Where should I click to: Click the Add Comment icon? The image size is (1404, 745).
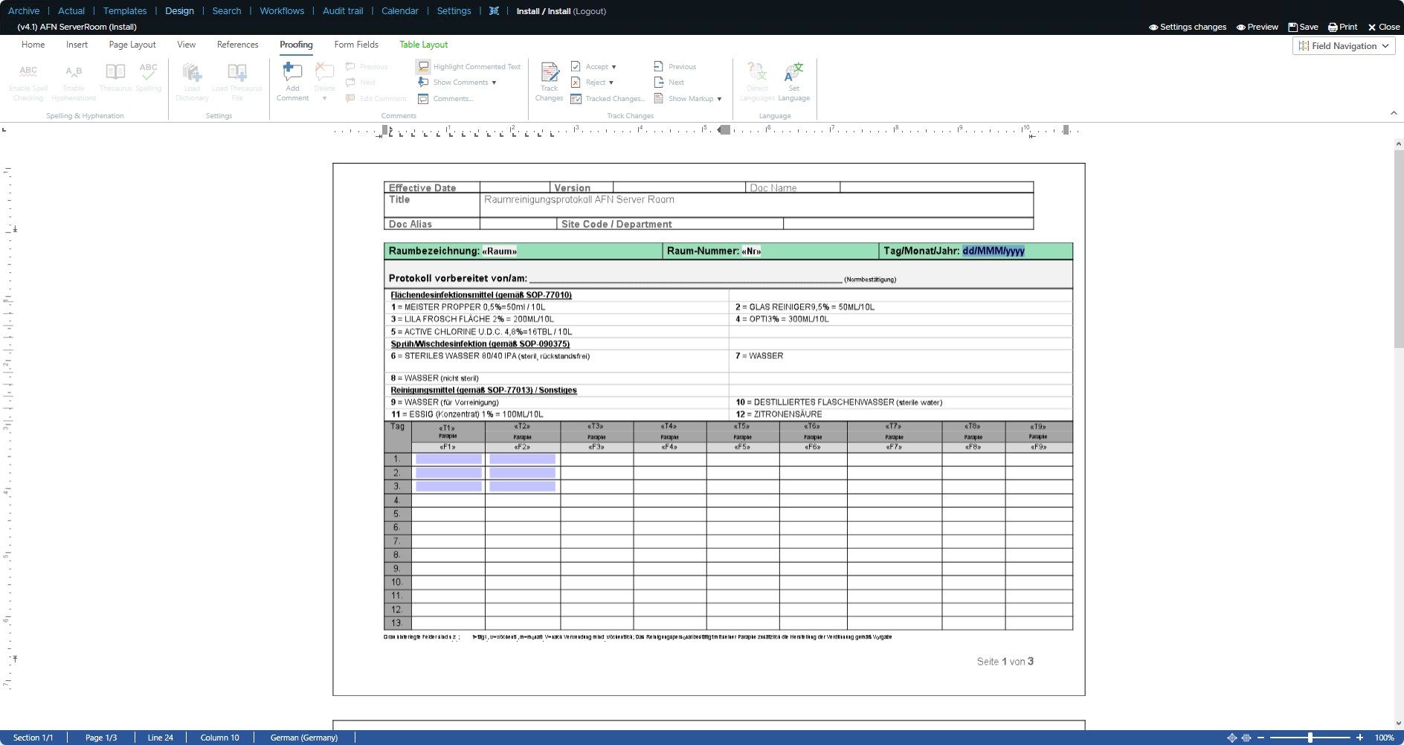[x=292, y=73]
